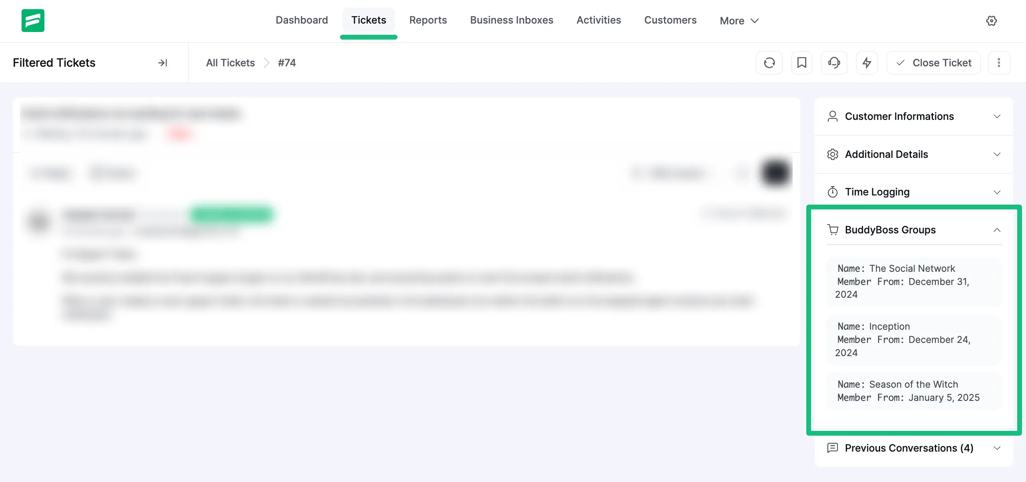The image size is (1026, 482).
Task: Collapse the BuddyBoss Groups section
Action: tap(997, 230)
